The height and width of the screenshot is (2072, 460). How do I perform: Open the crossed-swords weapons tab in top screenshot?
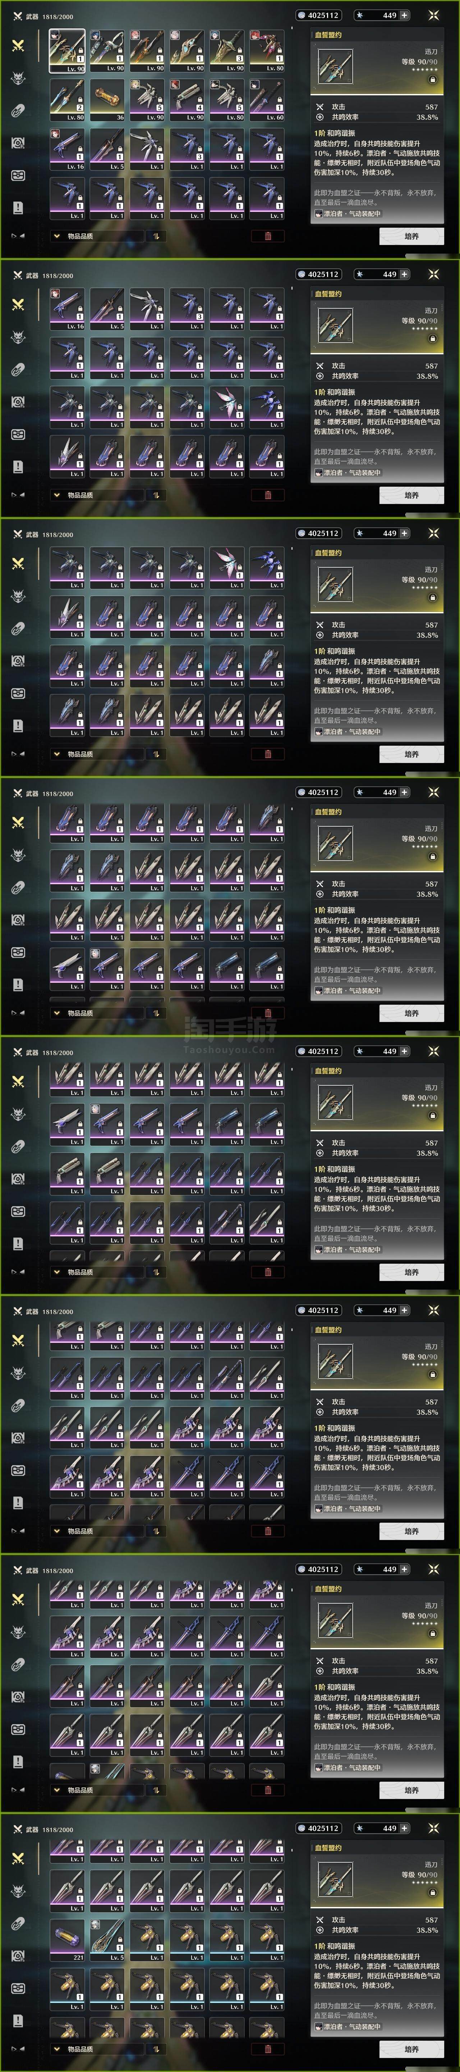[18, 45]
